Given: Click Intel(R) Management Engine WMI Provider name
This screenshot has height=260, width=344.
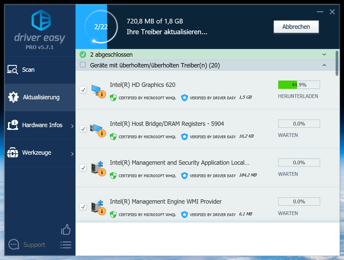Looking at the screenshot, I should [166, 202].
